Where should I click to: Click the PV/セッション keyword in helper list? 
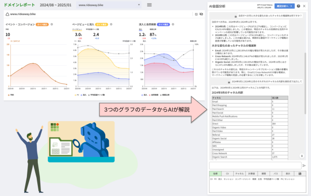click(288, 179)
